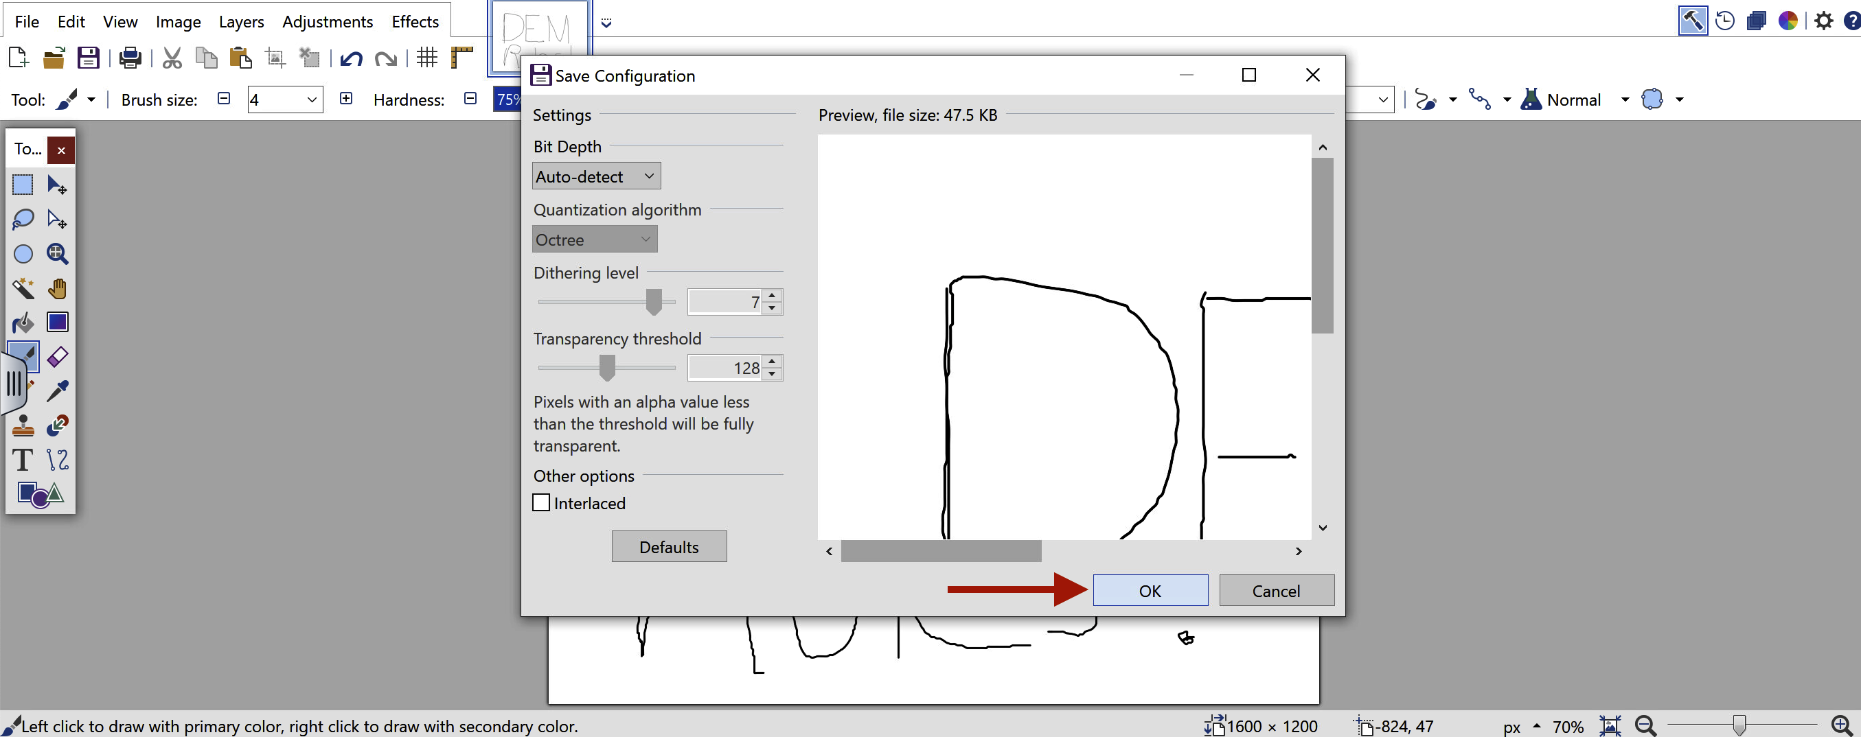The width and height of the screenshot is (1861, 737).
Task: Toggle the pixel grid icon
Action: point(427,58)
